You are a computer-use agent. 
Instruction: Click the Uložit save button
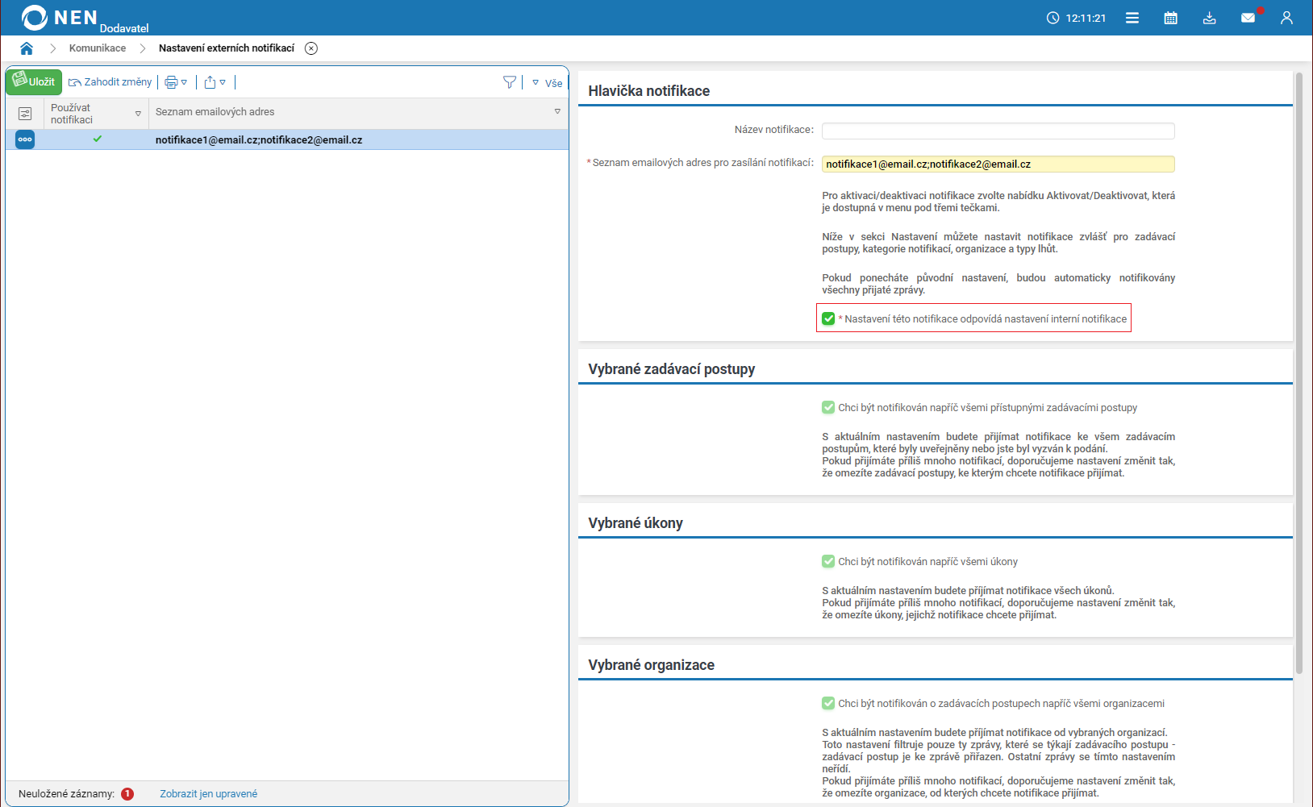coord(34,81)
